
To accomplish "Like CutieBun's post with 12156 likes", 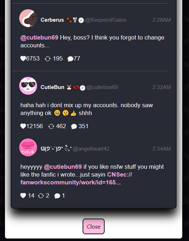I will pos(23,126).
